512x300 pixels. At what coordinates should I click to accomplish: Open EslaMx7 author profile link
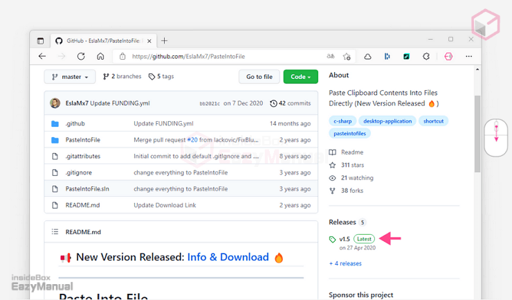(x=77, y=103)
